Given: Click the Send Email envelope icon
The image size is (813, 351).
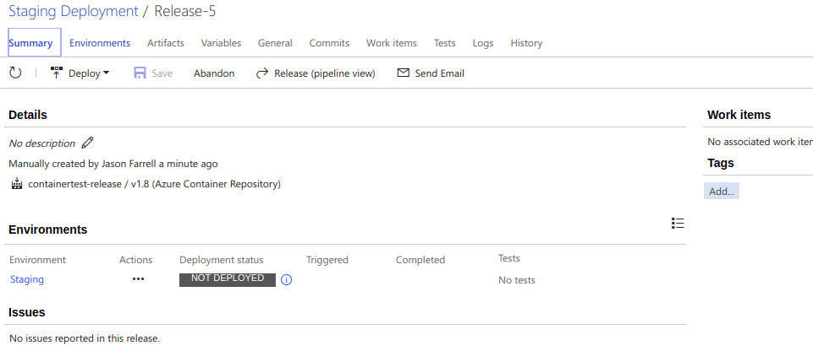Looking at the screenshot, I should tap(404, 73).
